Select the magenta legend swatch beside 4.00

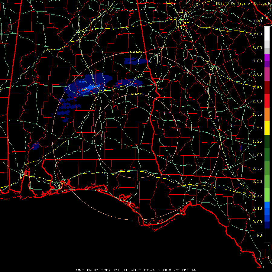pyautogui.click(x=267, y=57)
